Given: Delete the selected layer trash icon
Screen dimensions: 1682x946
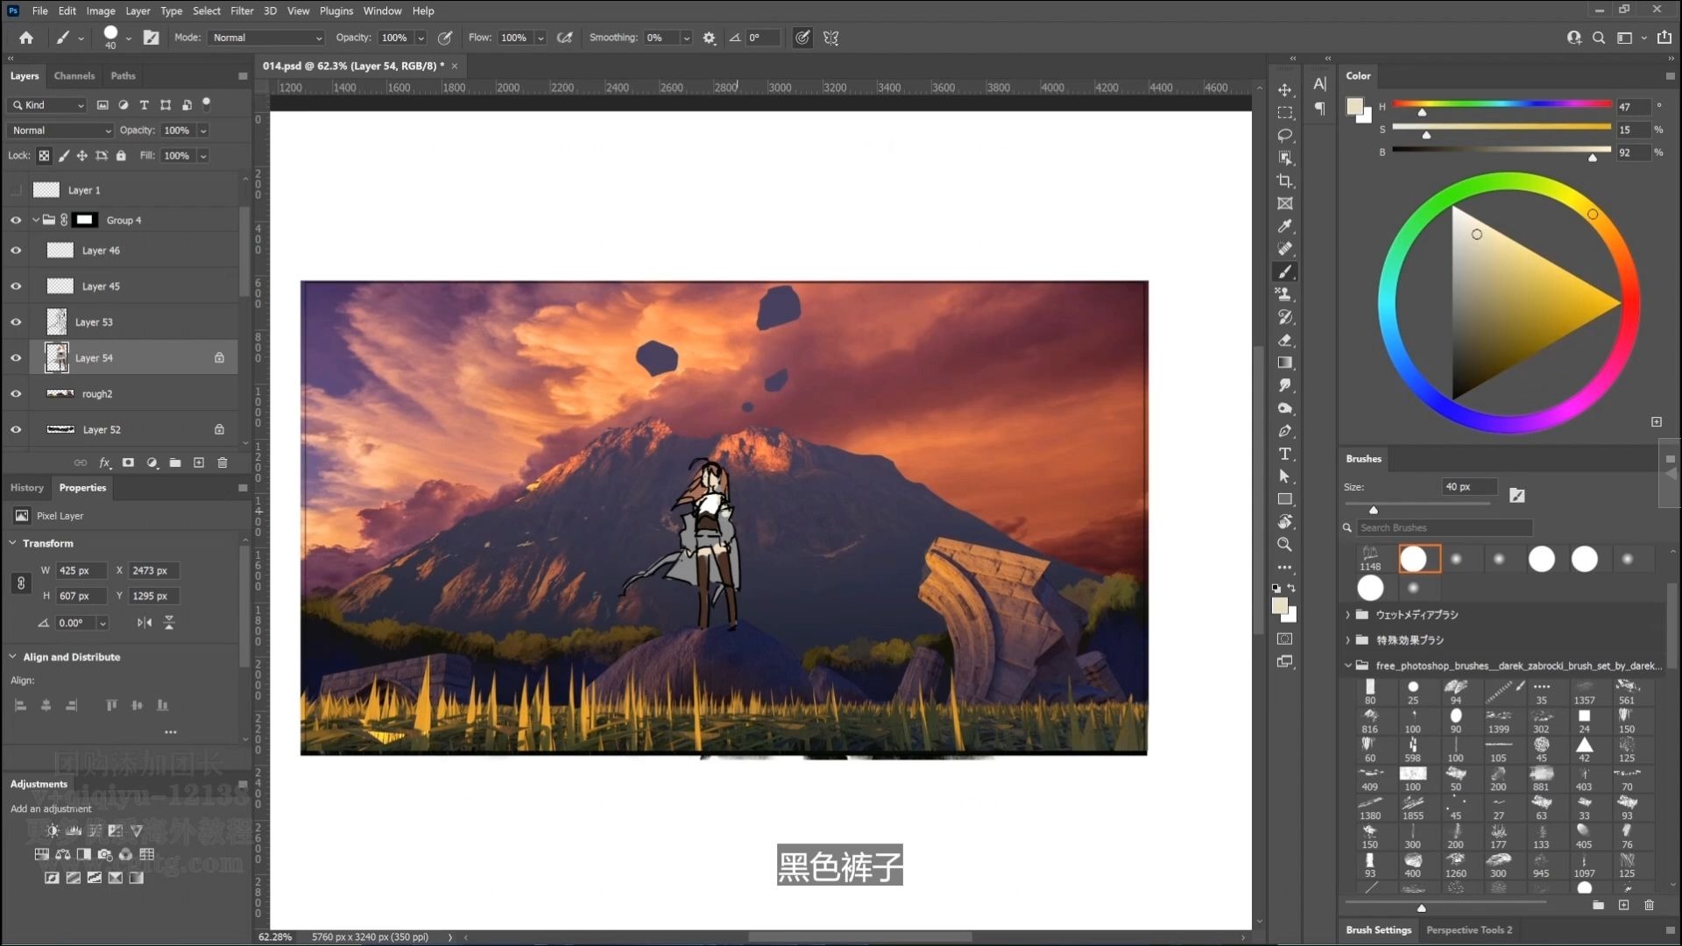Looking at the screenshot, I should click(x=223, y=462).
